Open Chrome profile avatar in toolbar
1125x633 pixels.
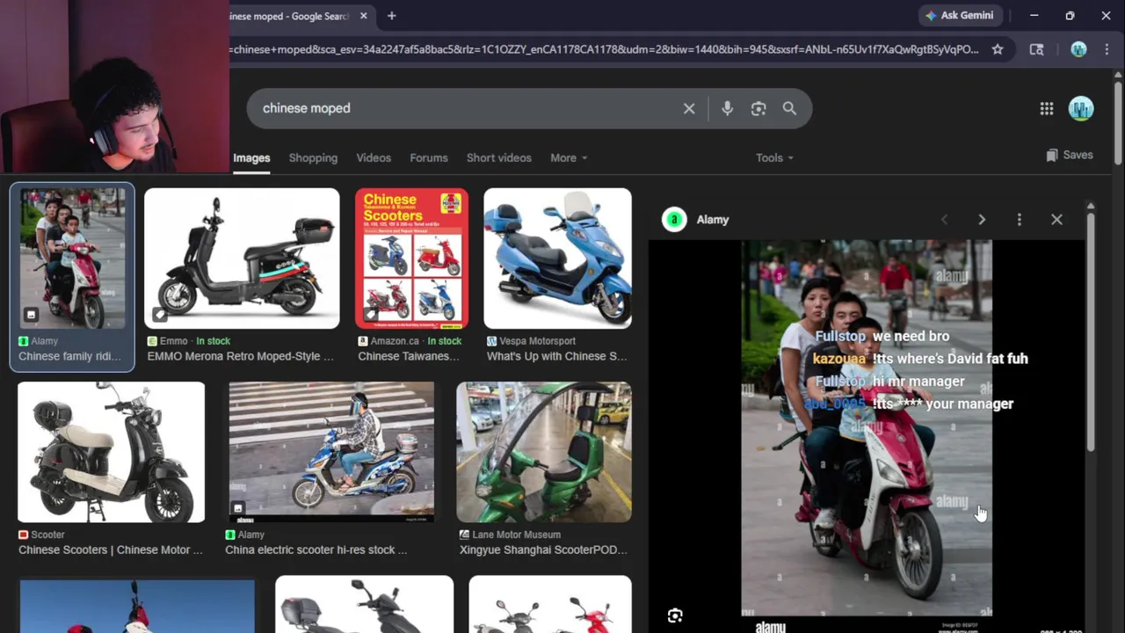click(1078, 49)
